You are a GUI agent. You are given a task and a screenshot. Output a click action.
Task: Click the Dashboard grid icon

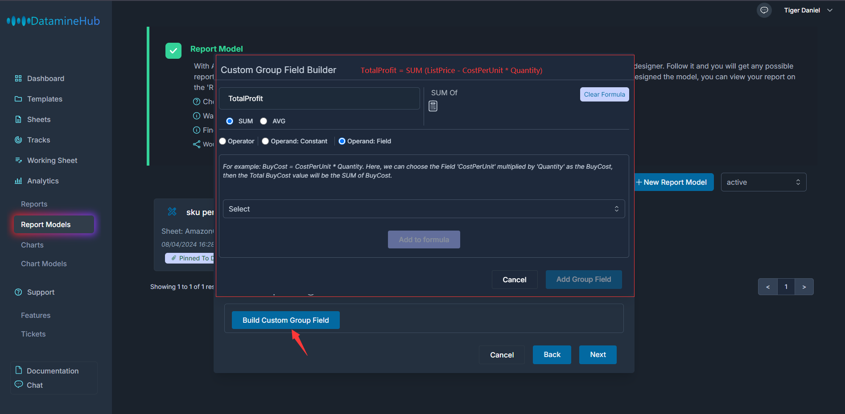point(18,78)
